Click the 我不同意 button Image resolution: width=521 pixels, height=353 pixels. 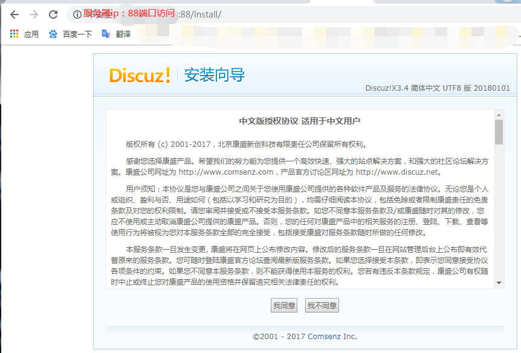[322, 305]
